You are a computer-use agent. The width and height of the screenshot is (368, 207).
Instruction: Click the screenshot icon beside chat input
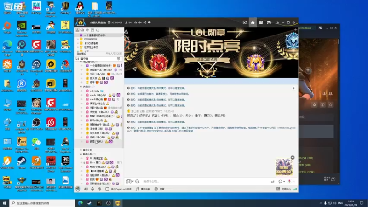click(x=137, y=181)
